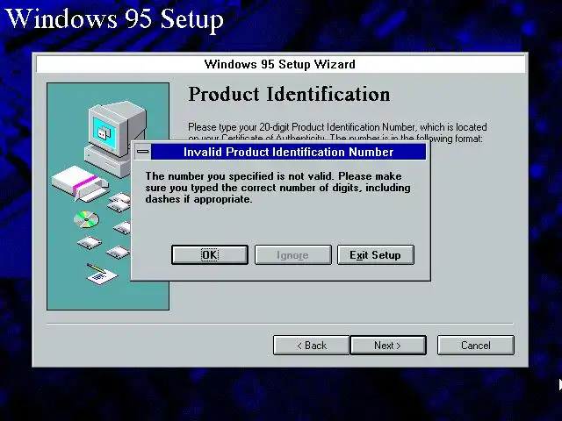The height and width of the screenshot is (421, 562).
Task: Click the setup computer illustration panel
Action: click(108, 196)
